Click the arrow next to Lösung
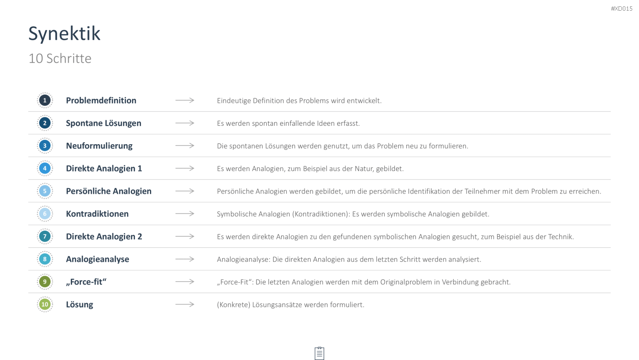This screenshot has width=639, height=360. pyautogui.click(x=185, y=304)
